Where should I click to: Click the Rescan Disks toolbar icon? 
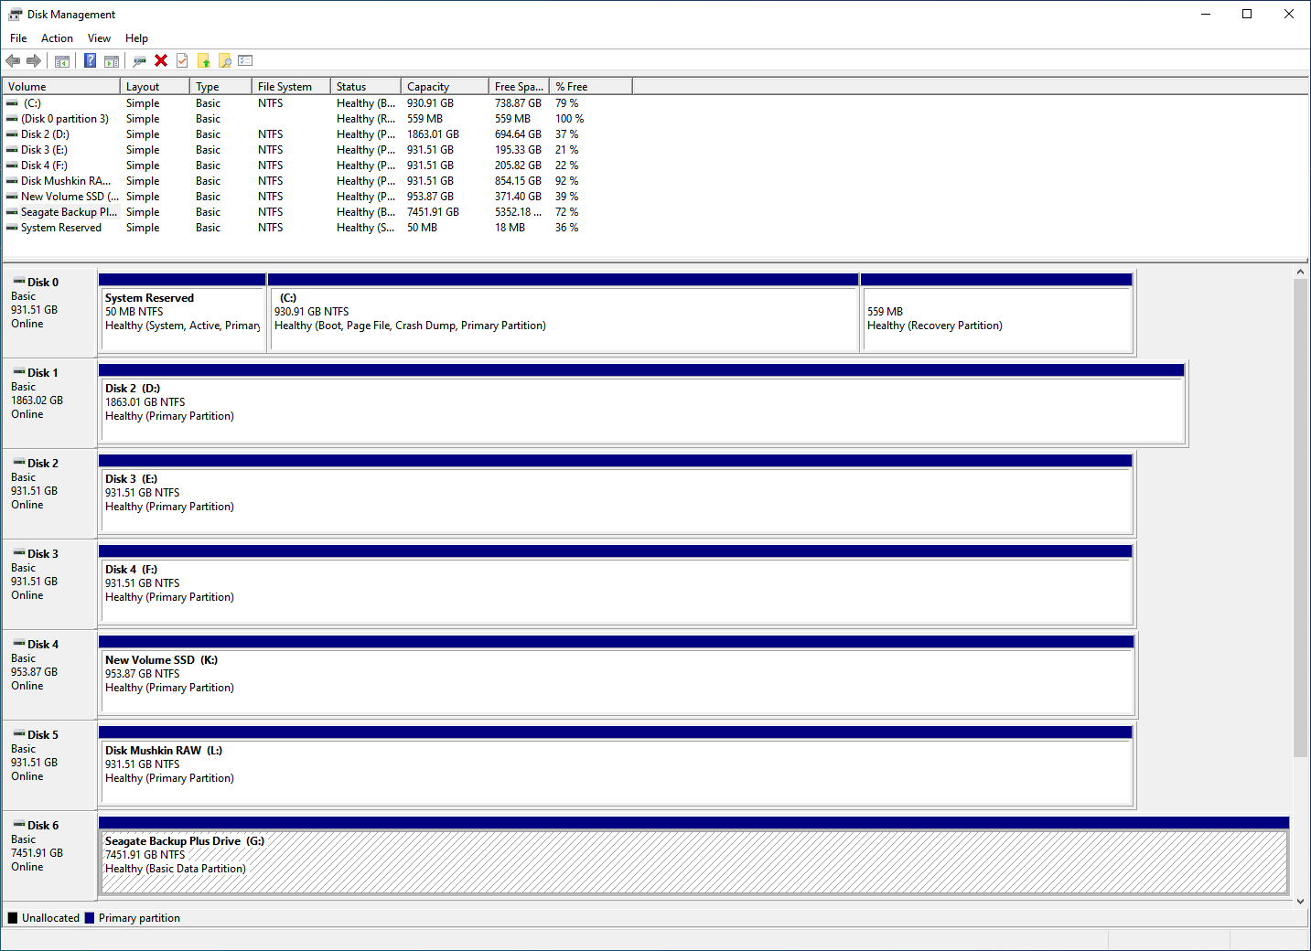coord(139,61)
